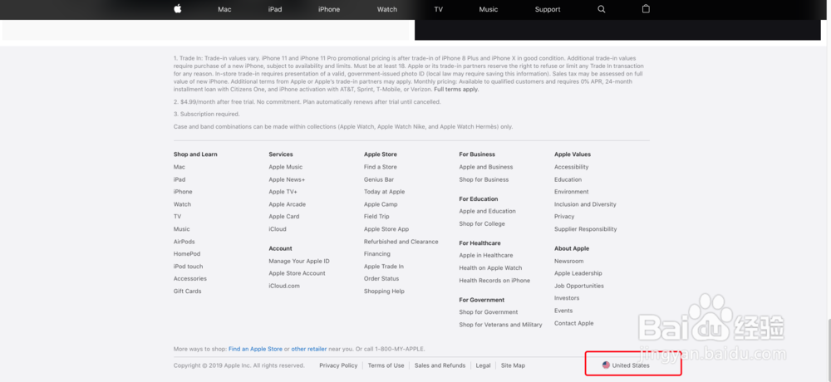The image size is (831, 382).
Task: Open Sales and Refunds link
Action: click(x=440, y=365)
